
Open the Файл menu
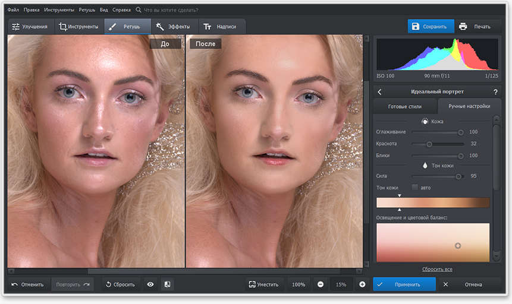click(x=13, y=9)
